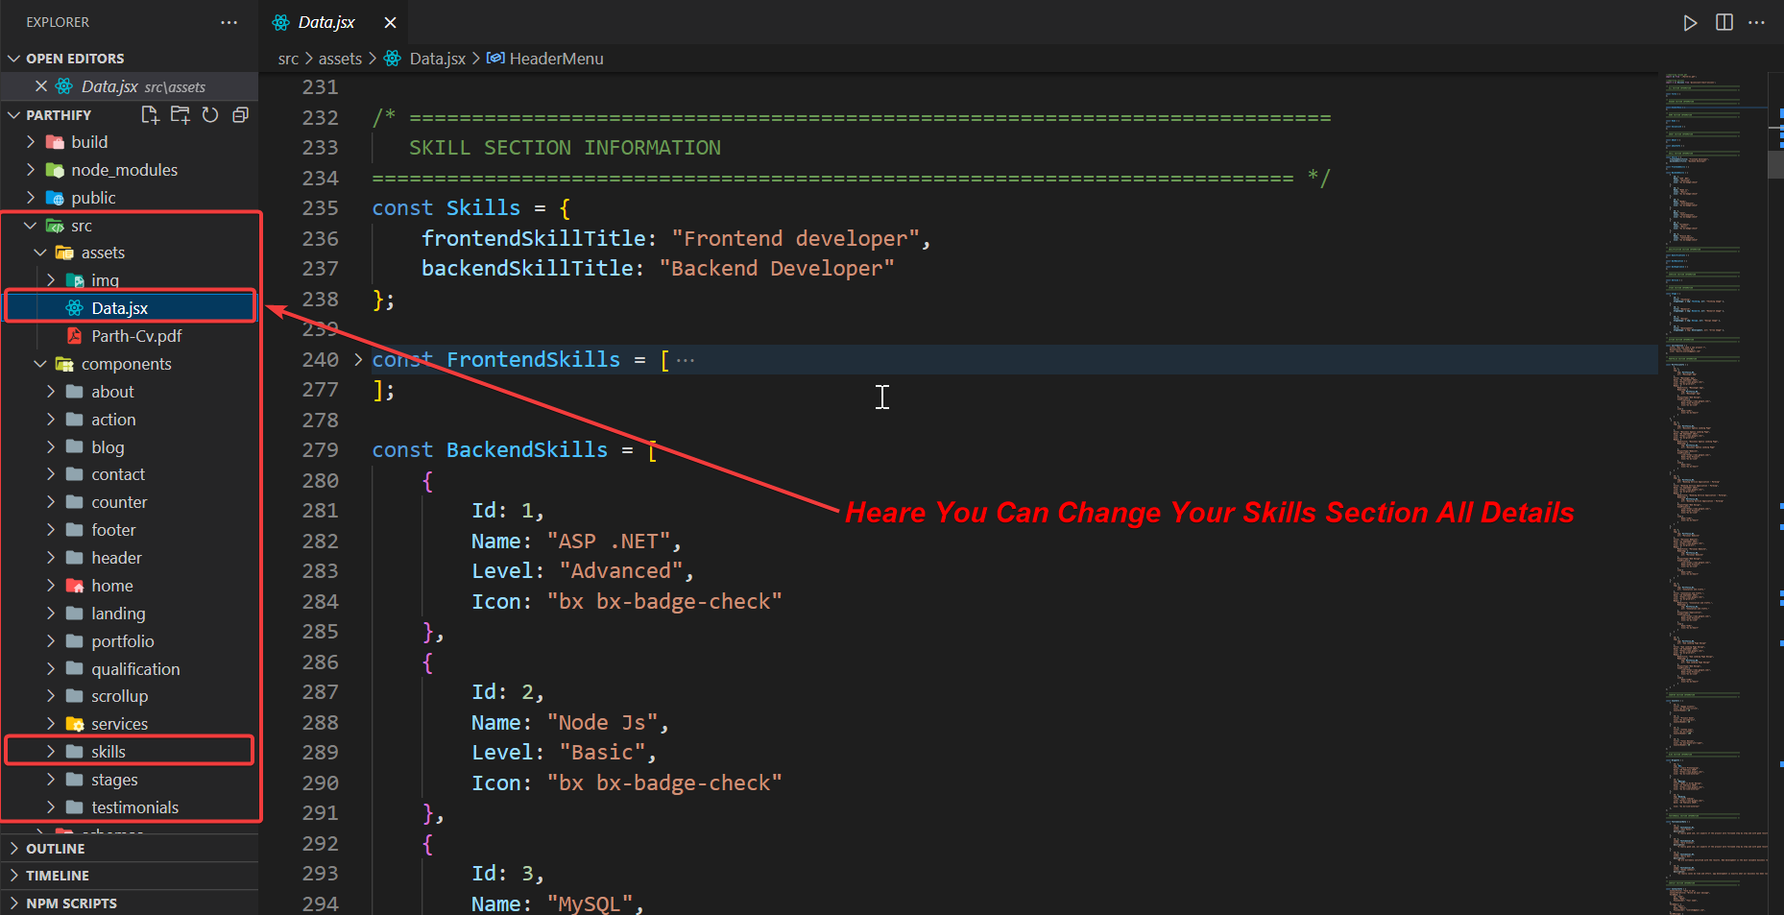The width and height of the screenshot is (1784, 915).
Task: Close Data.jsx in the Open Editors list
Action: [41, 86]
